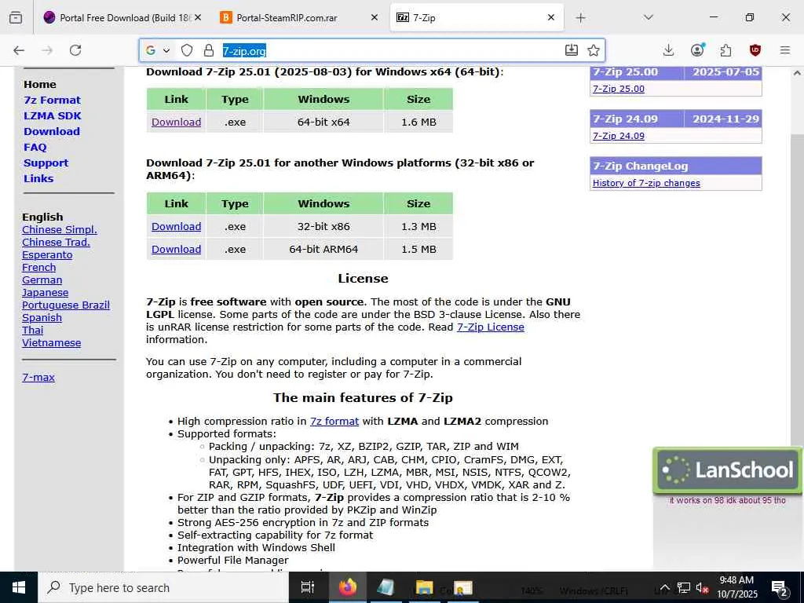Click the Firefox taskbar icon
This screenshot has height=603, width=804.
[x=347, y=587]
